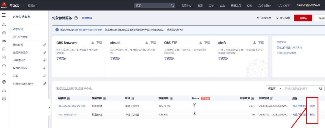This screenshot has width=325, height=128.
Task: Go to the 控制台 console link
Action: [32, 5]
